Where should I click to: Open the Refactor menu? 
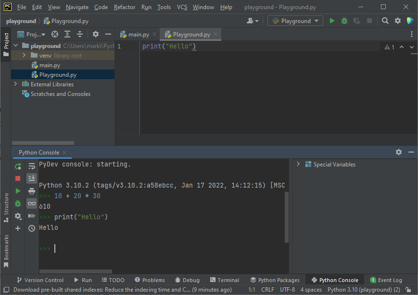[125, 7]
